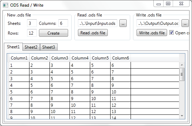The height and width of the screenshot is (126, 192).
Task: Focus the Rows number field
Action: 32,33
